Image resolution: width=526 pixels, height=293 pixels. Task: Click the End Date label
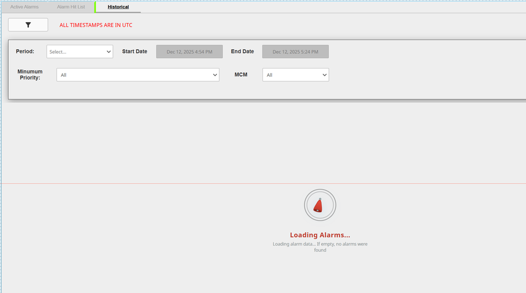pos(243,51)
